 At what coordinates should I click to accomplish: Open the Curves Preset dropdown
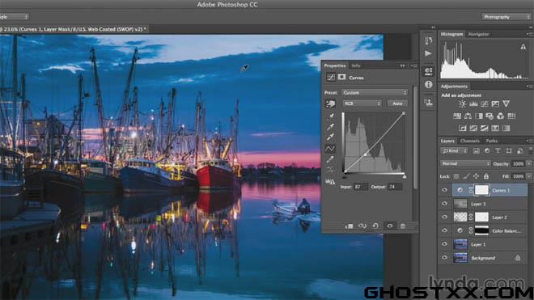(375, 93)
